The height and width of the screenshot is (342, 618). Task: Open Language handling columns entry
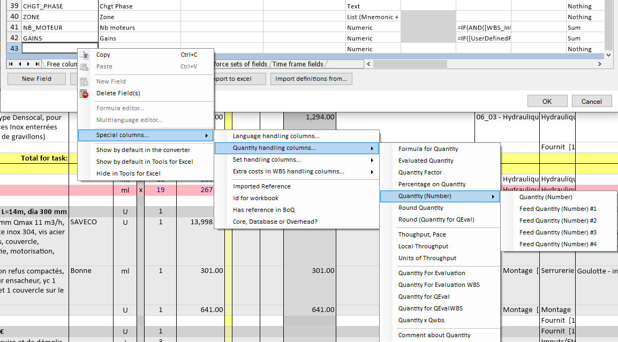pos(276,136)
